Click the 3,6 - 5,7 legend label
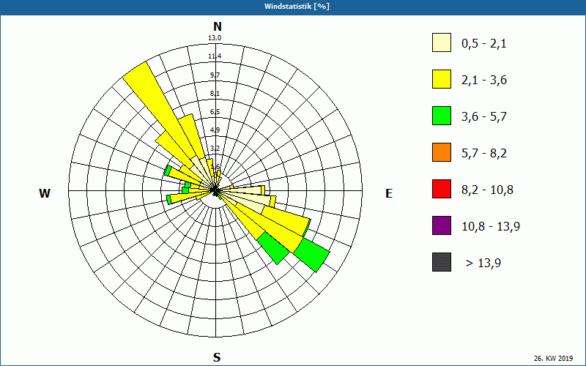 484,117
